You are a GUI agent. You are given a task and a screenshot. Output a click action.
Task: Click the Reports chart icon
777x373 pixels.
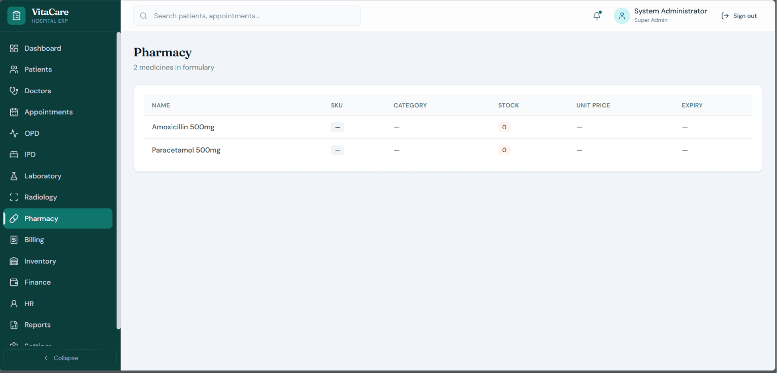(14, 325)
